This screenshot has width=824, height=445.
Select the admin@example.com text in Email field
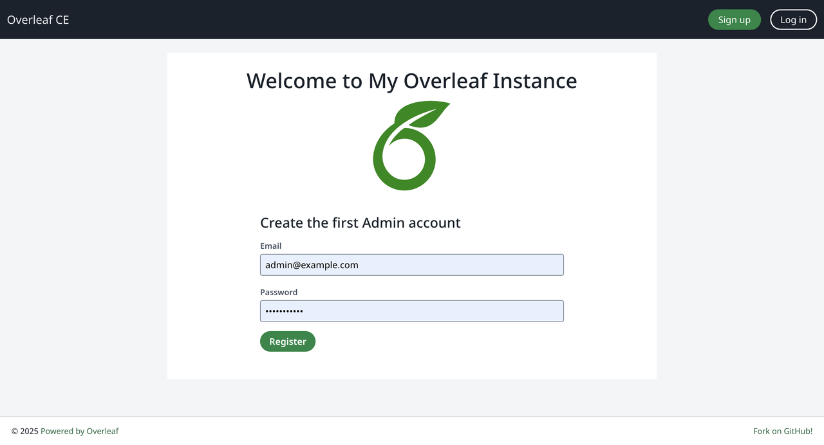pos(312,264)
